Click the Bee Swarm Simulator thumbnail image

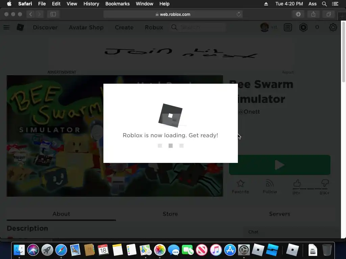(x=115, y=136)
